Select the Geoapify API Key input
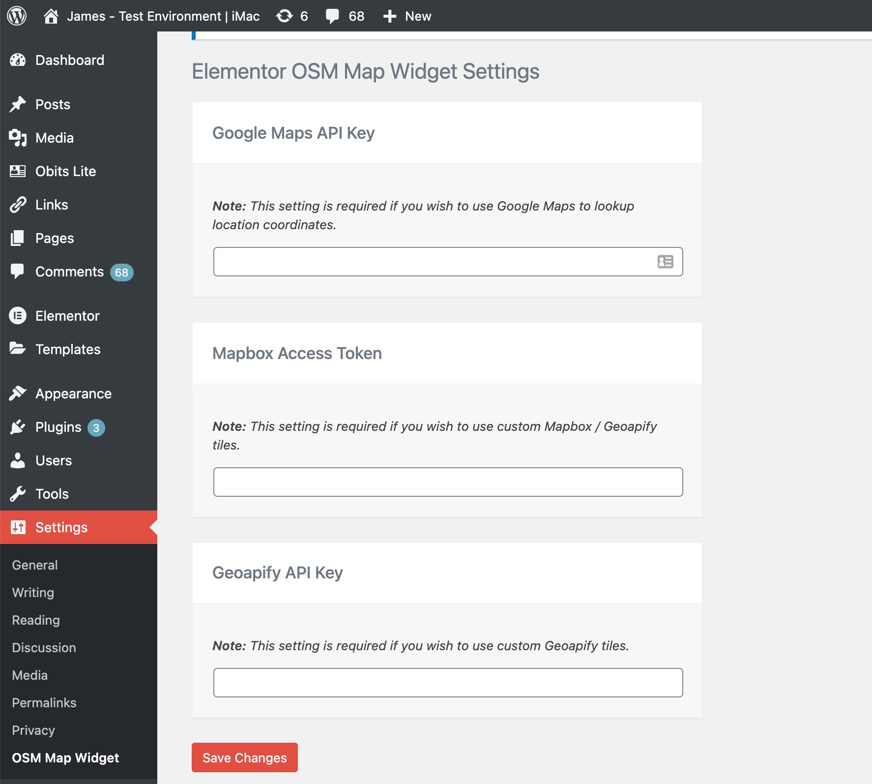The height and width of the screenshot is (784, 872). [448, 683]
